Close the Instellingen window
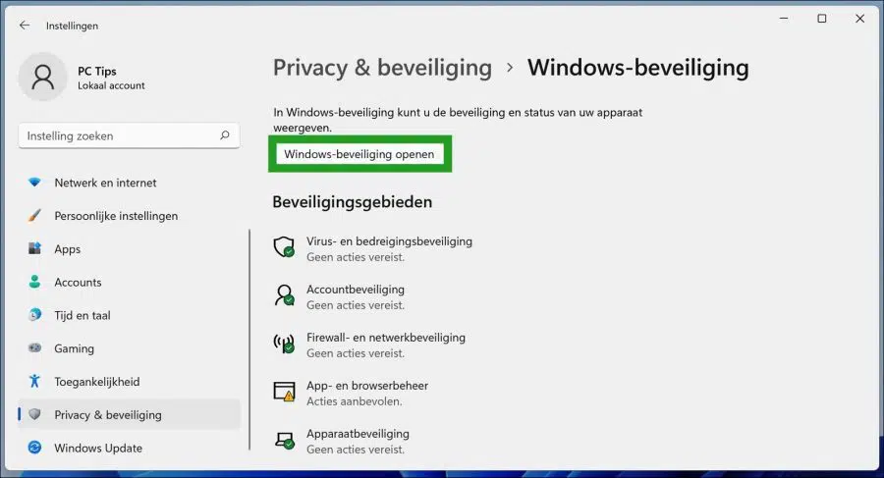This screenshot has height=478, width=884. click(x=859, y=19)
